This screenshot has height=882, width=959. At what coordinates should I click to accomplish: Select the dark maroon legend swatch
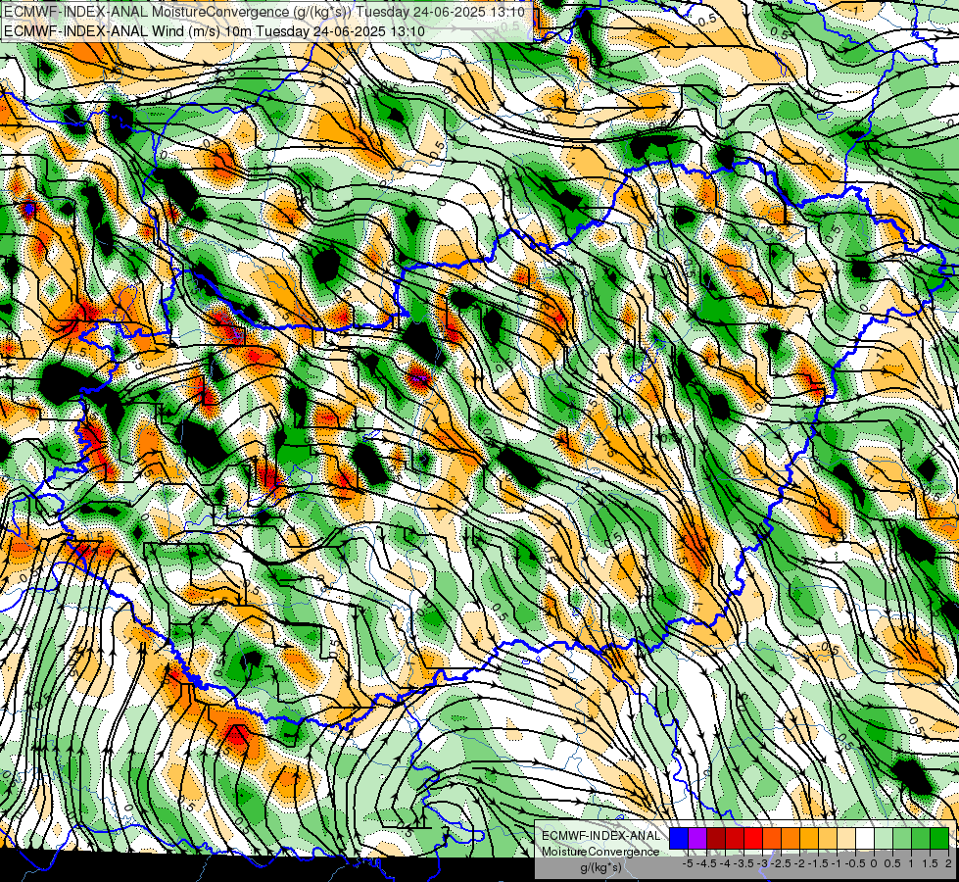[x=716, y=839]
